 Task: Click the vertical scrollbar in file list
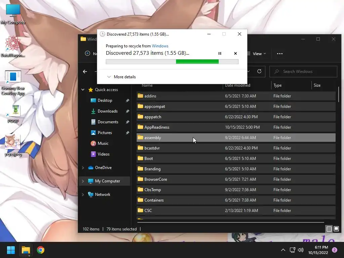pyautogui.click(x=339, y=94)
